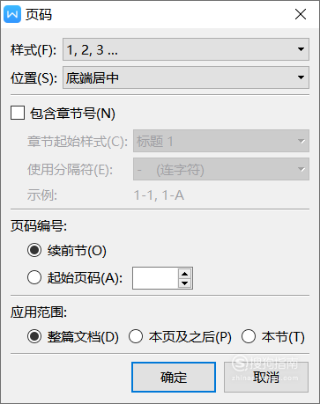Enable the 包含章节号 checkbox
The height and width of the screenshot is (404, 320).
(18, 113)
